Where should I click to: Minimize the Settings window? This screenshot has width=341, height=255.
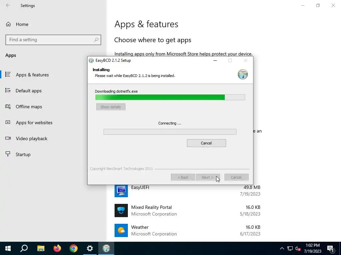point(303,5)
